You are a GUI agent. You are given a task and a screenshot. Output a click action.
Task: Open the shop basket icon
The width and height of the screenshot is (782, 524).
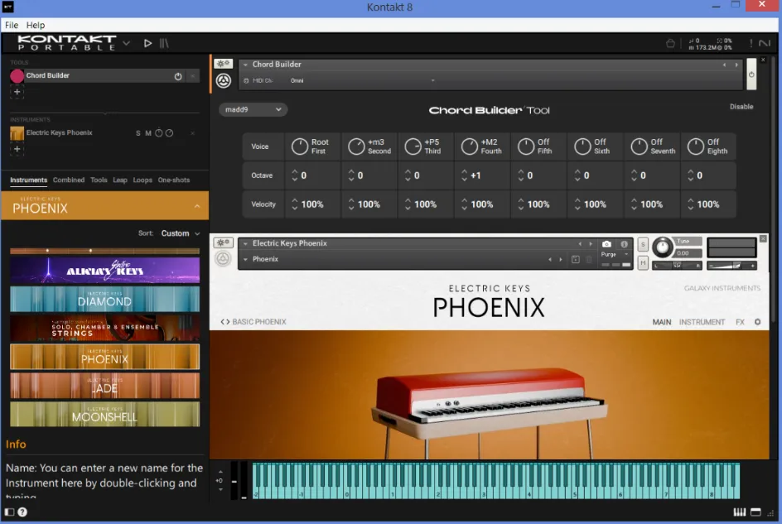pyautogui.click(x=670, y=43)
